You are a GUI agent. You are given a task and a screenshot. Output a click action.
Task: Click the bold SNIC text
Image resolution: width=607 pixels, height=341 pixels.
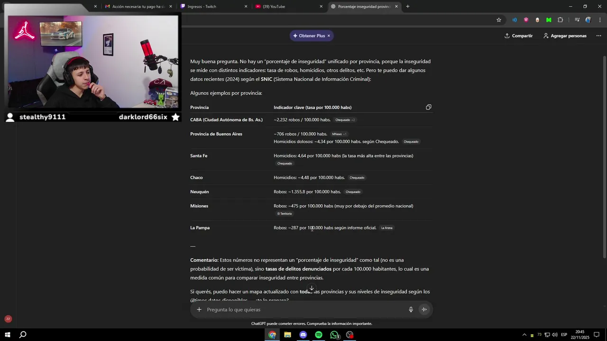coord(267,79)
